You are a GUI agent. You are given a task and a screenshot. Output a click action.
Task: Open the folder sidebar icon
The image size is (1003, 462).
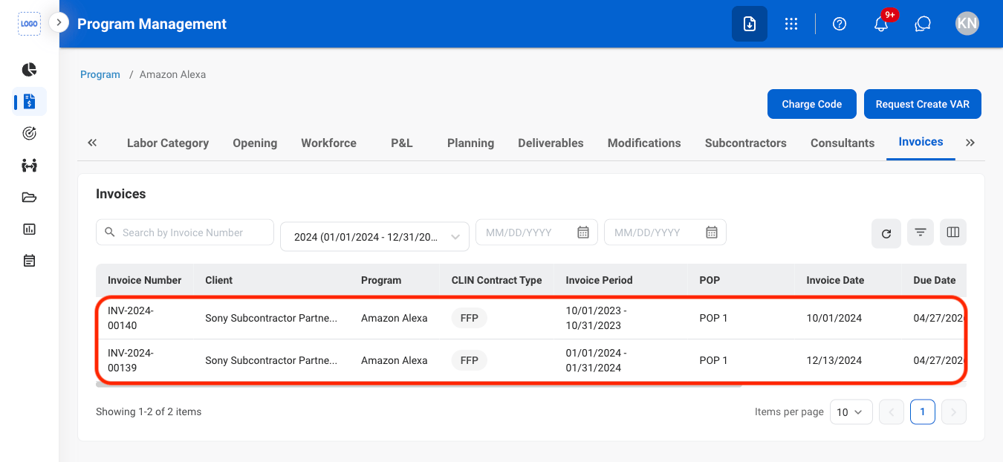click(x=29, y=198)
